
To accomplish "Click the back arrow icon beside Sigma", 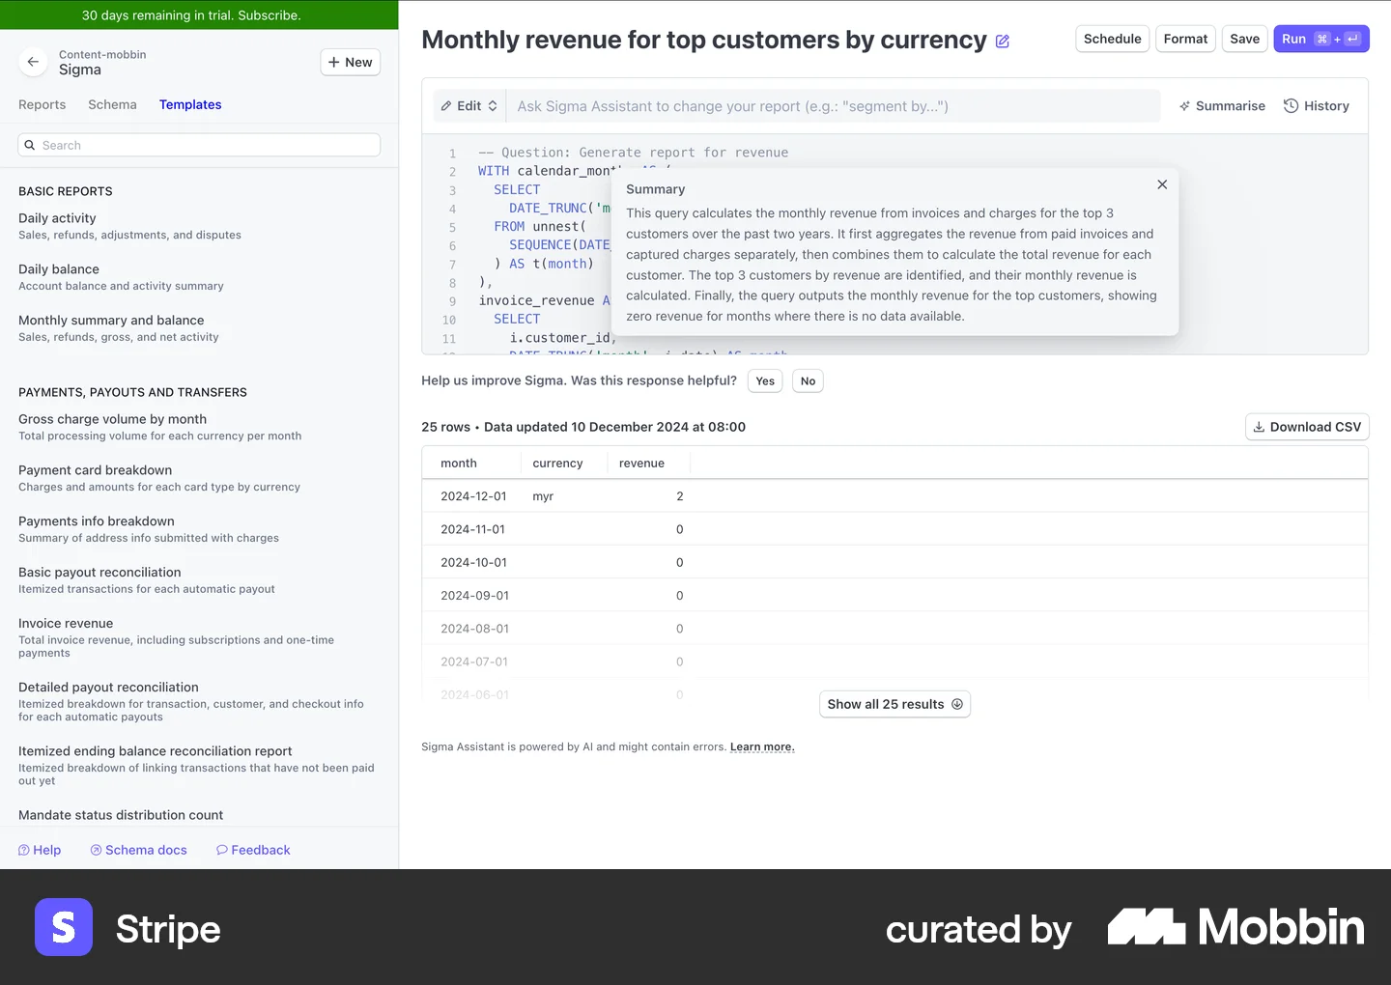I will tap(33, 62).
